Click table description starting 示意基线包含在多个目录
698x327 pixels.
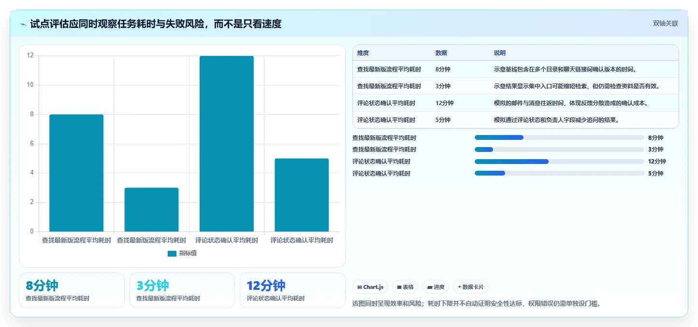[x=565, y=69]
